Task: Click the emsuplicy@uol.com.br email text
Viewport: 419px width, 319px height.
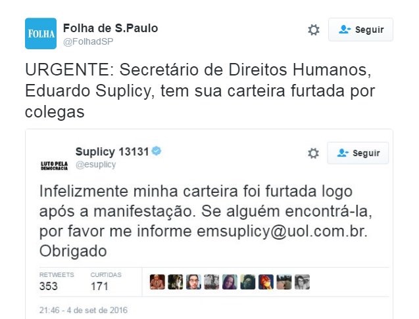Action: tap(282, 231)
